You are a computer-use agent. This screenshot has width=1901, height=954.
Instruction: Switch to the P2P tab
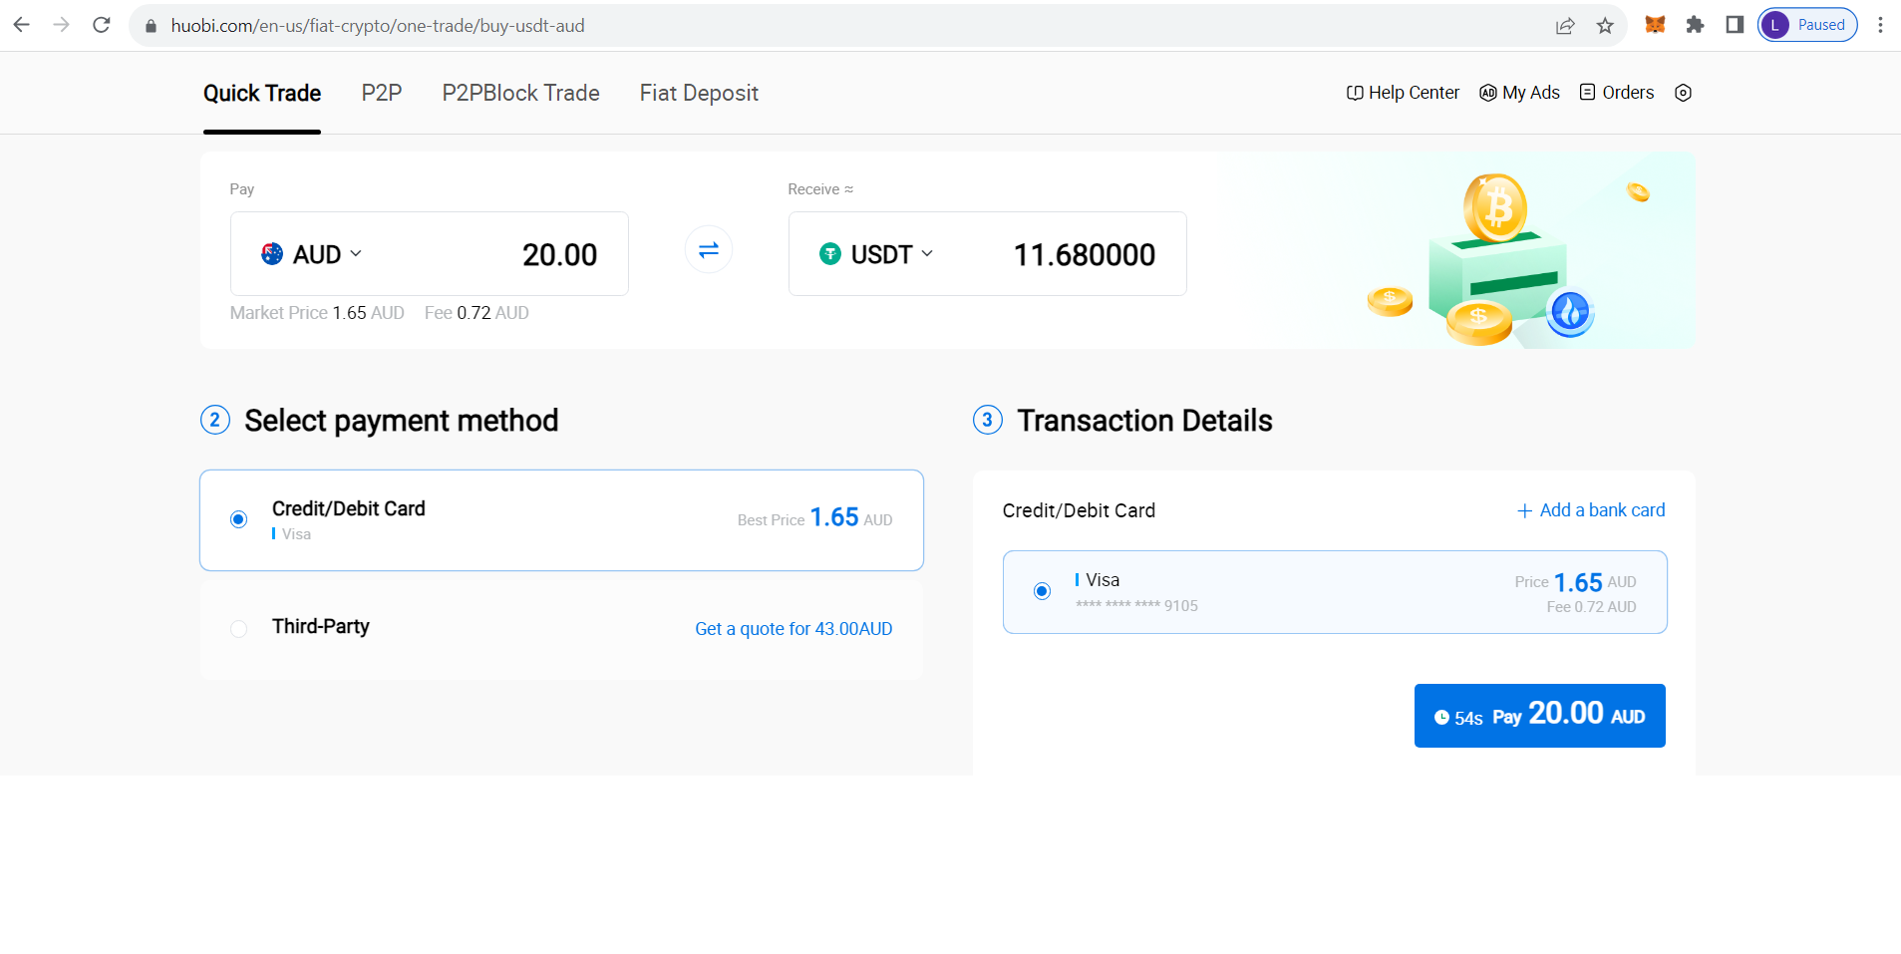click(x=381, y=93)
